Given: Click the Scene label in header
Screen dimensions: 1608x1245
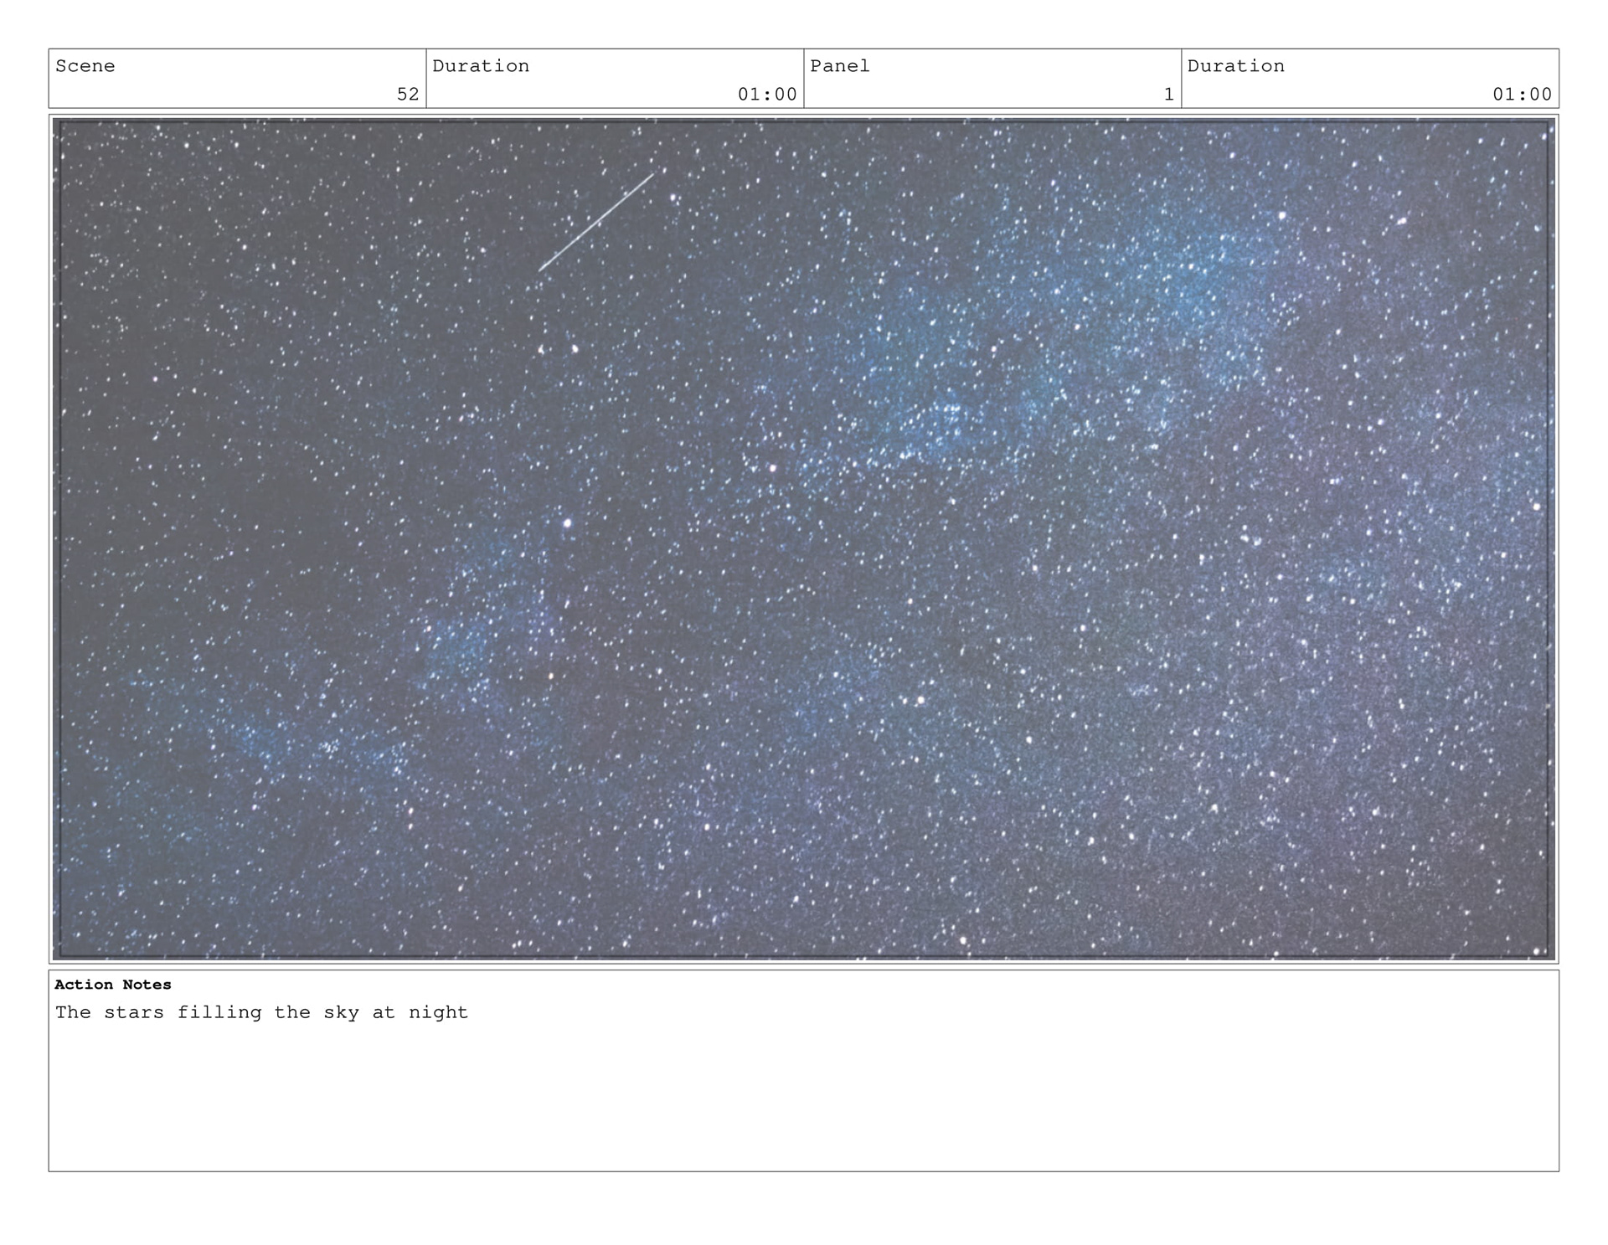Looking at the screenshot, I should 85,66.
